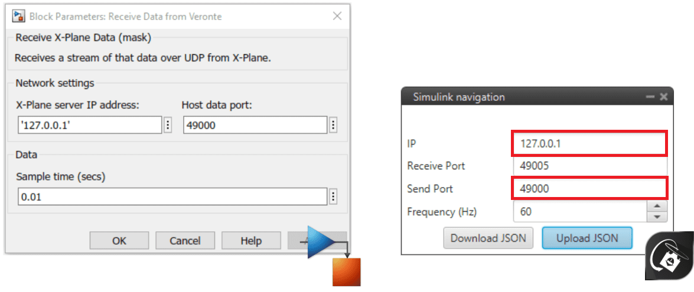Viewport: 694px width, 292px height.
Task: Click the Receive Port field
Action: pos(590,166)
